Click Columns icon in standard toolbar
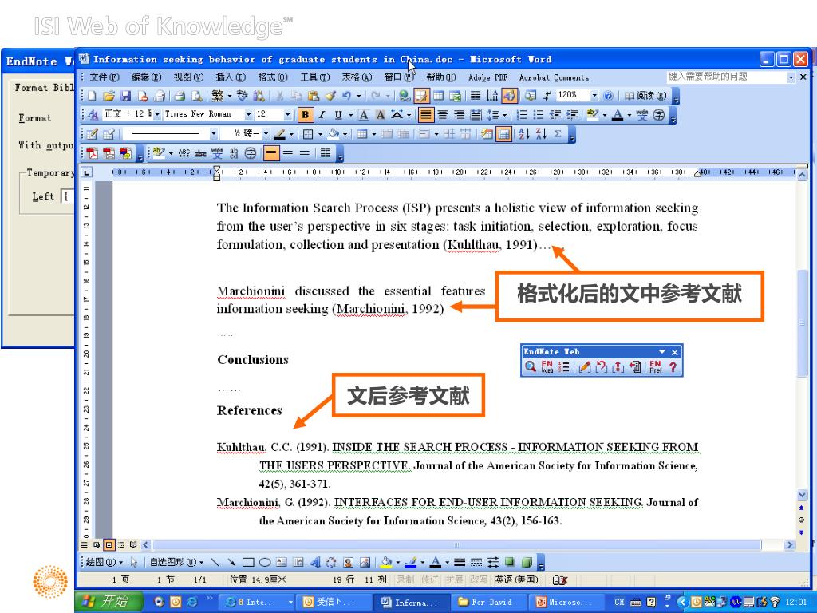 coord(476,96)
